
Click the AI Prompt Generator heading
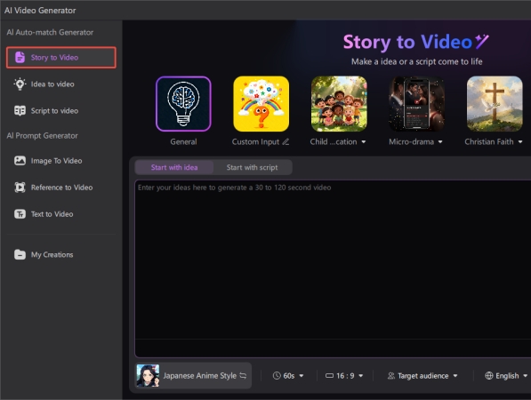coord(42,136)
